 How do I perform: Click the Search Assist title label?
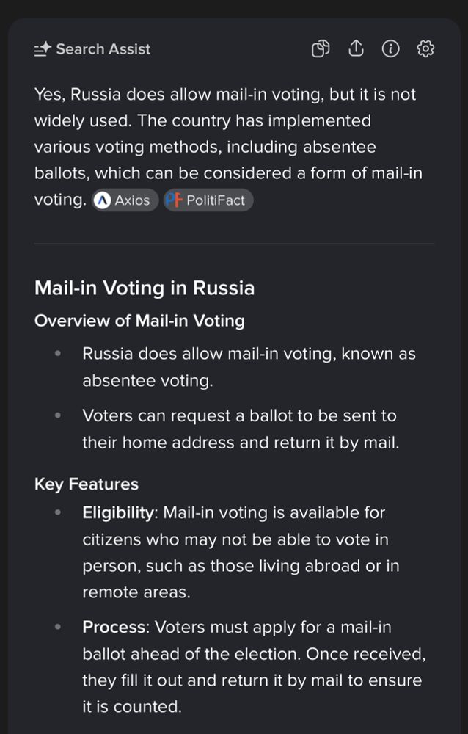click(103, 49)
